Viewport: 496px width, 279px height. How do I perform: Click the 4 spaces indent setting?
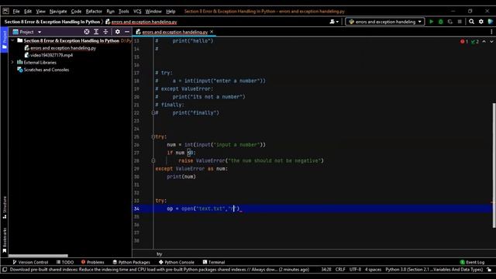click(373, 270)
